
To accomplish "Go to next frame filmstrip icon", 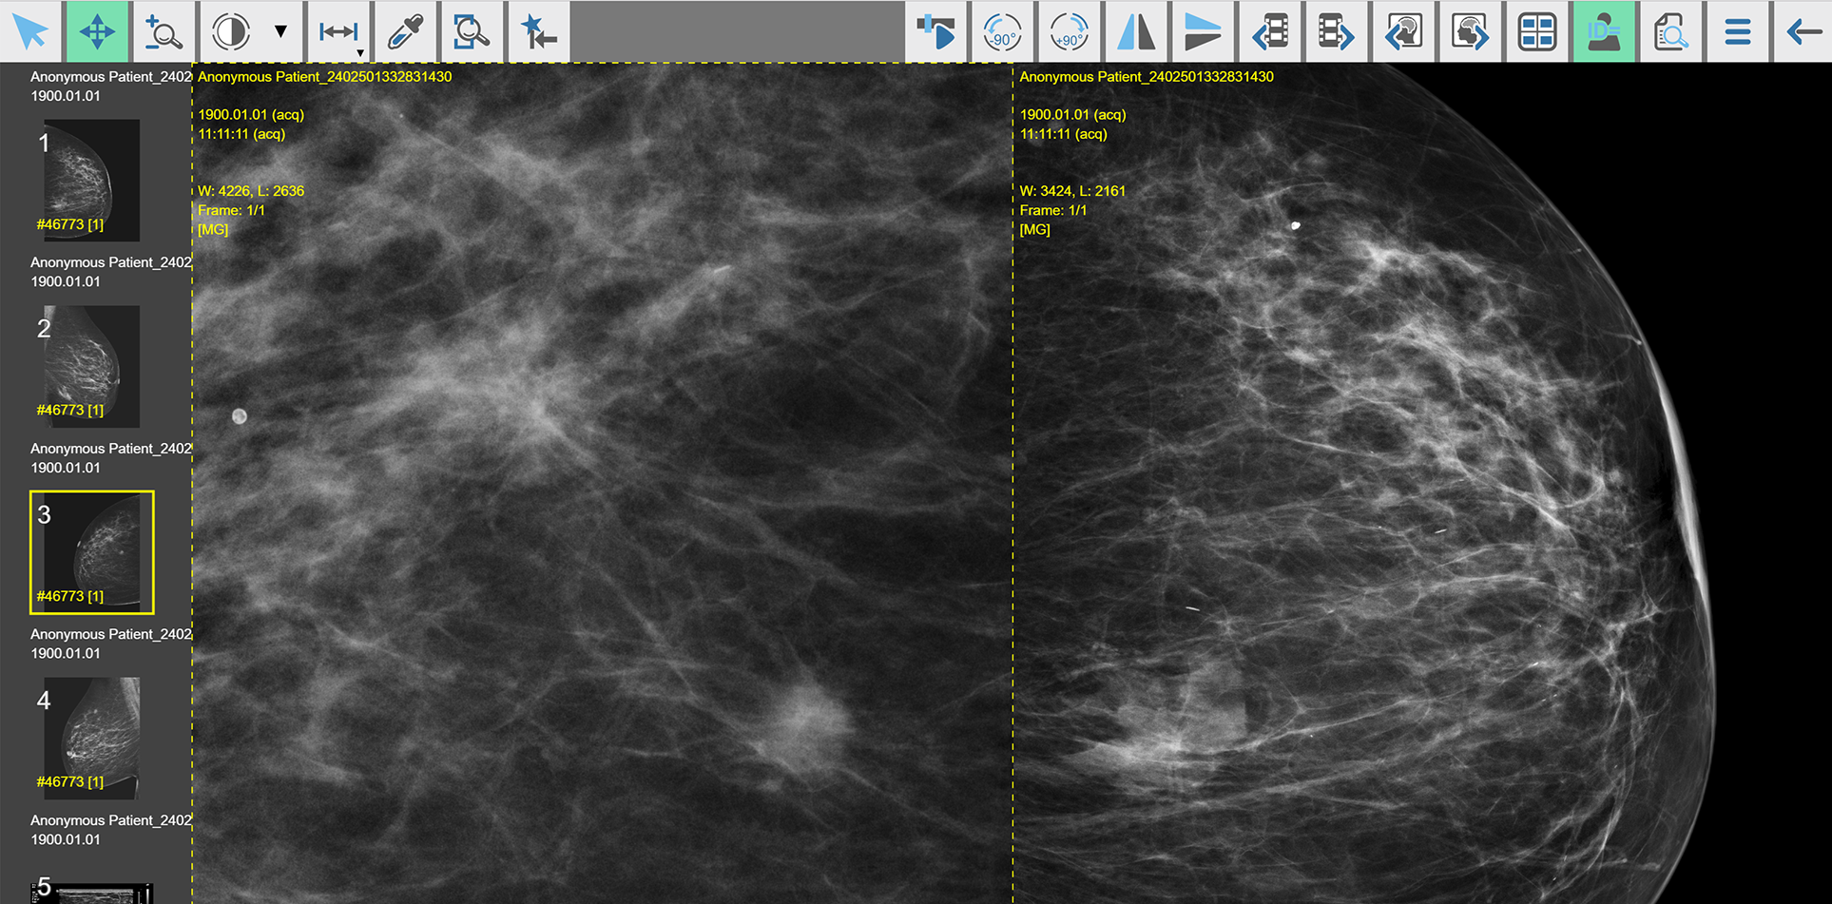I will point(1337,31).
